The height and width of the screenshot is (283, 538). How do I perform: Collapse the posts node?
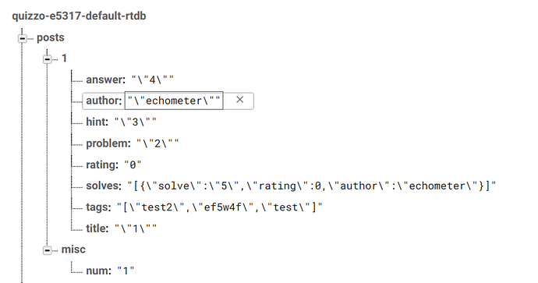(23, 38)
